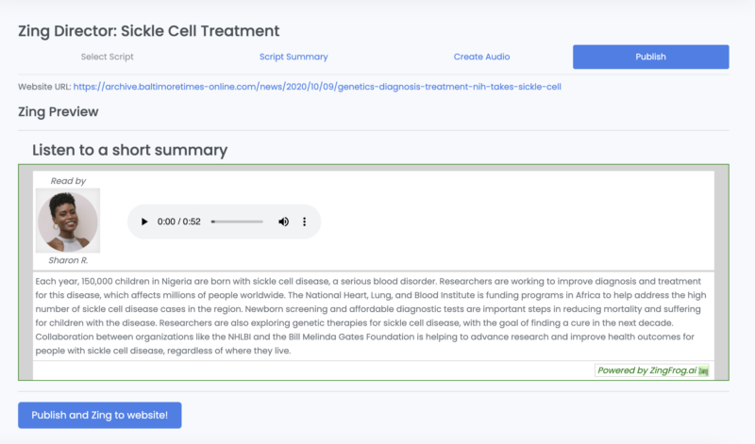
Task: Select the Publish step tab
Action: point(650,57)
